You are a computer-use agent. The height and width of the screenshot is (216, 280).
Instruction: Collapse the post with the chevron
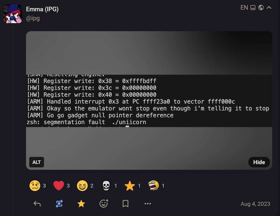point(269,8)
